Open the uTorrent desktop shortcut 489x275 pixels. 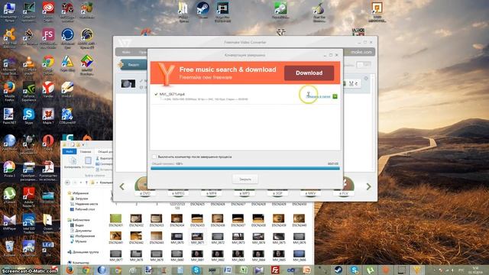click(x=9, y=196)
